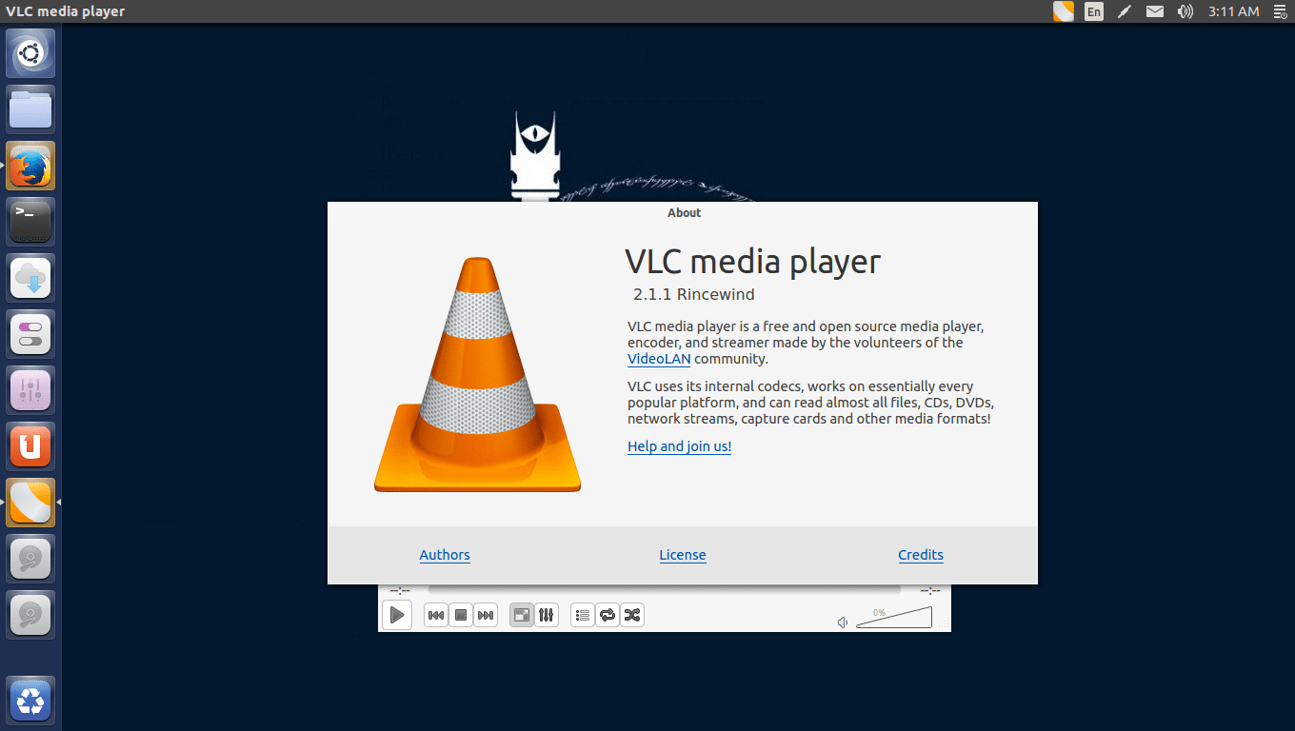Open the toggle-switch tweak tool icon
The width and height of the screenshot is (1295, 731).
coord(30,334)
